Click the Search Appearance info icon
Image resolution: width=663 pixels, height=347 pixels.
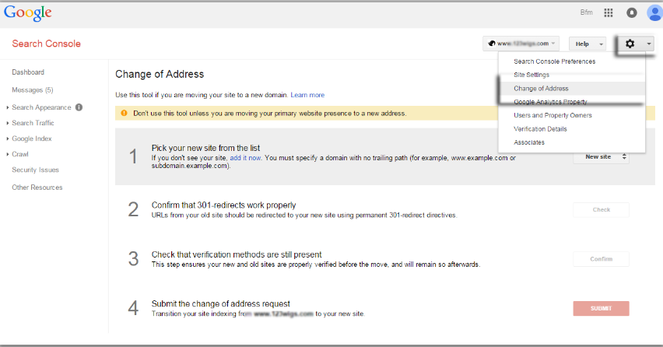pyautogui.click(x=79, y=107)
